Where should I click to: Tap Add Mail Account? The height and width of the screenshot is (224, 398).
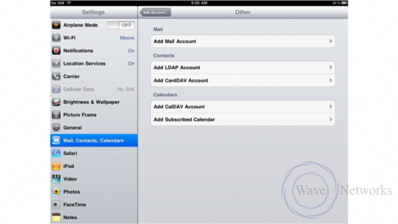[x=243, y=41]
